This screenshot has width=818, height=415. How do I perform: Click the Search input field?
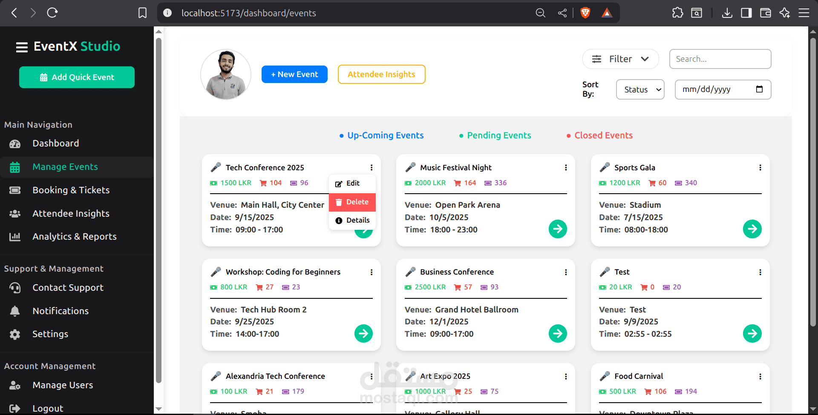coord(720,59)
